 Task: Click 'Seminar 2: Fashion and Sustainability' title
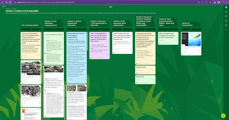[22, 11]
